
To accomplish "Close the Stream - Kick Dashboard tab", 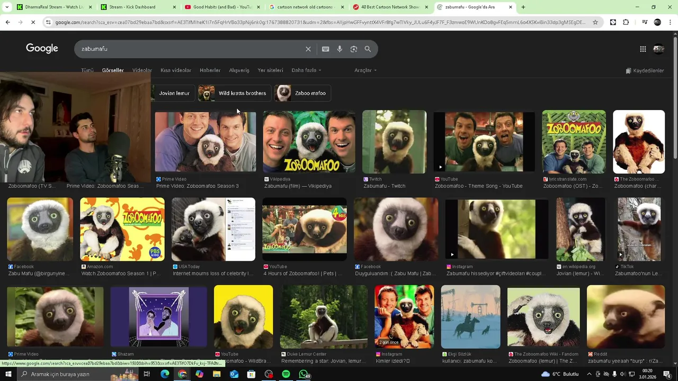I will pos(174,7).
